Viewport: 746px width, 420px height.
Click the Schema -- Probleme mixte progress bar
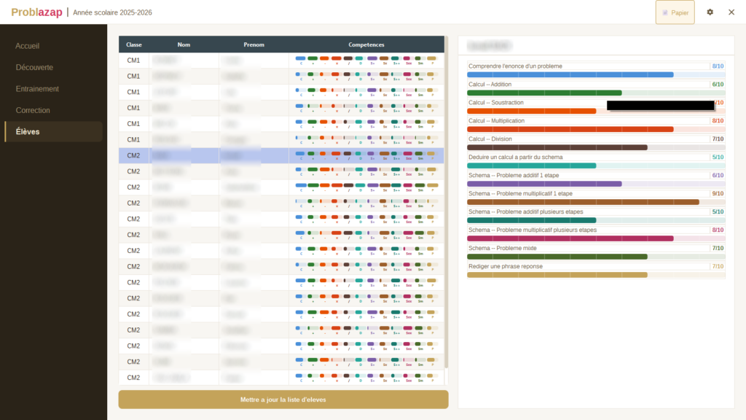coord(596,257)
